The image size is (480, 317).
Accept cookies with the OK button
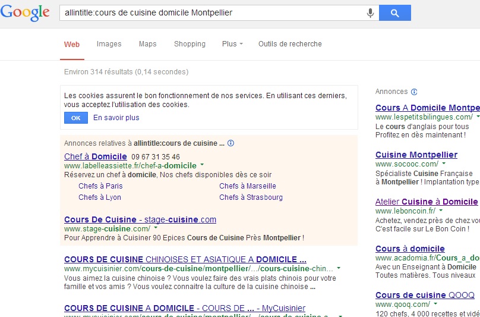pyautogui.click(x=76, y=118)
